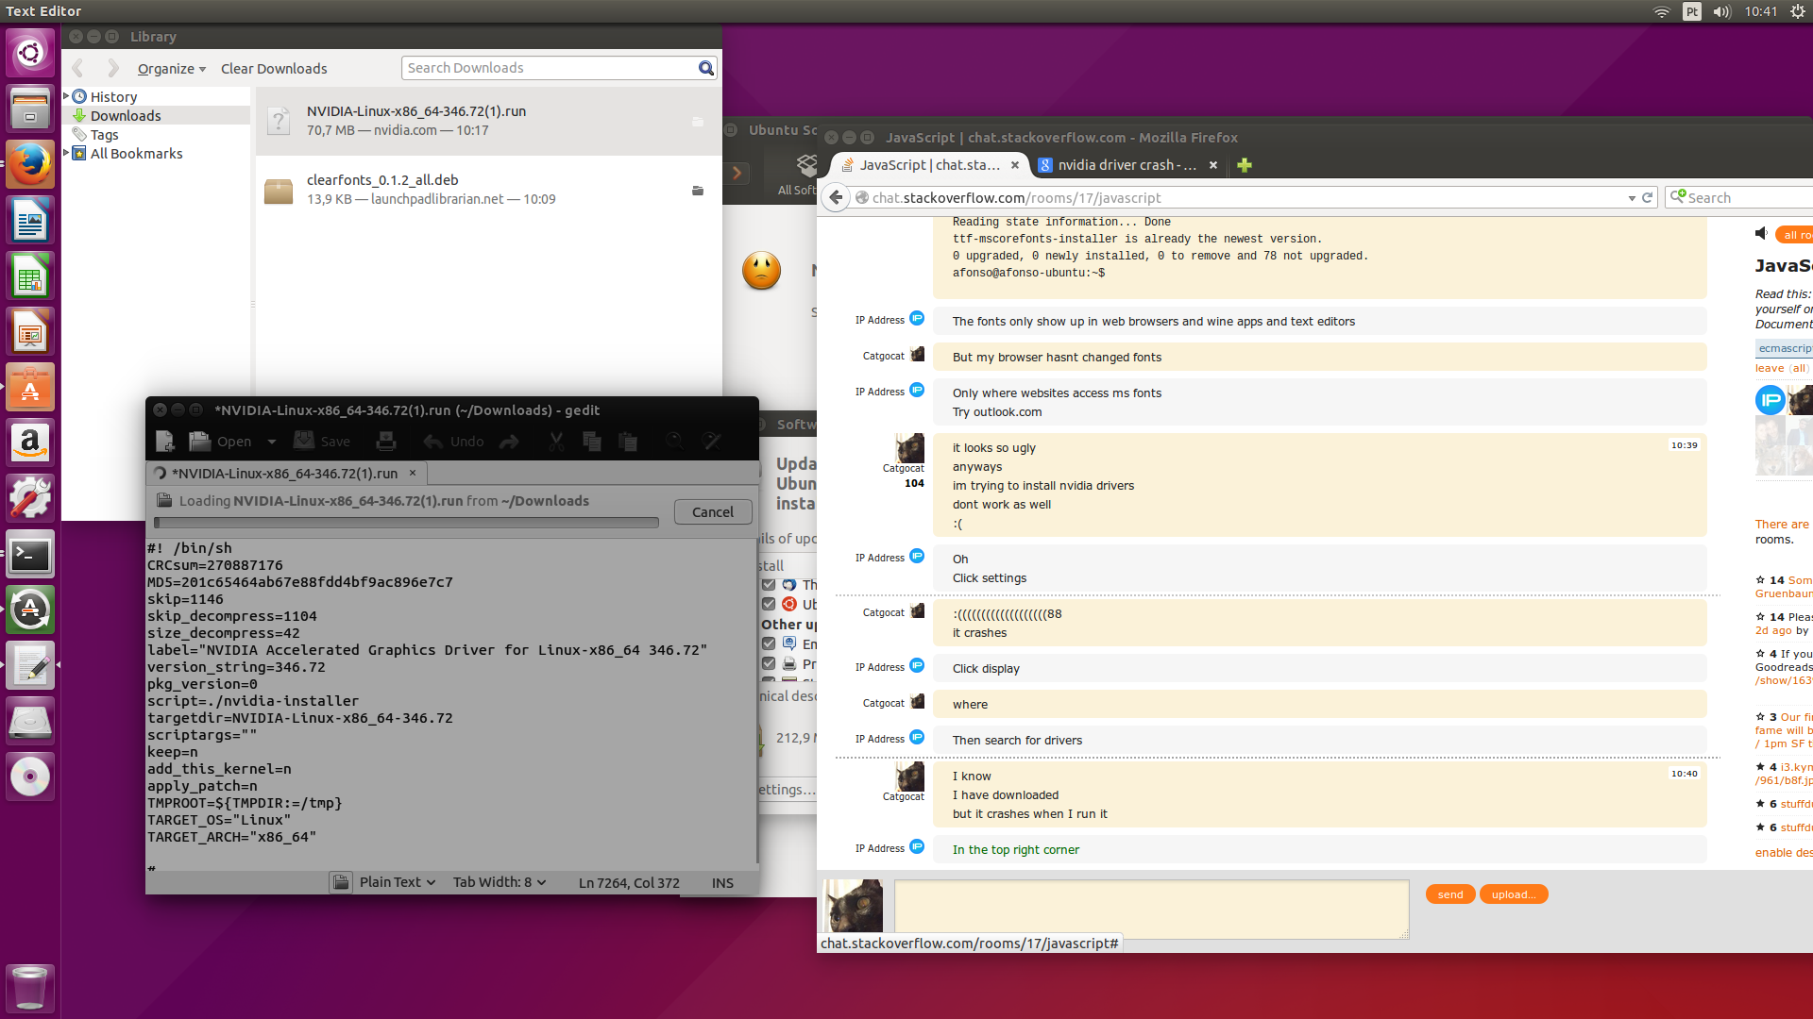The height and width of the screenshot is (1019, 1813).
Task: Click the Find magnifier icon in gedit
Action: click(x=674, y=441)
